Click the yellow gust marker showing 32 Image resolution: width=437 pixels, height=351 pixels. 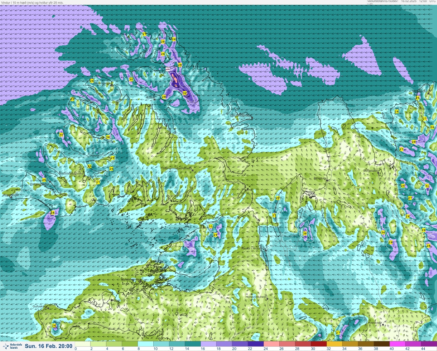point(185,93)
